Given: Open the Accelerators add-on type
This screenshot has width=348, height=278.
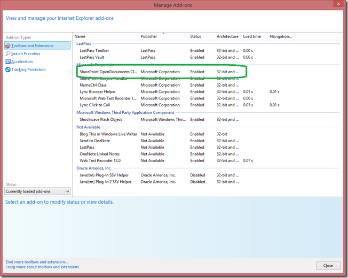Looking at the screenshot, I should pos(22,61).
